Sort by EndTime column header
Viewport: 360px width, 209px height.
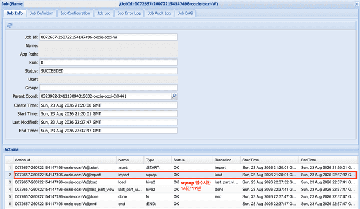click(329, 160)
